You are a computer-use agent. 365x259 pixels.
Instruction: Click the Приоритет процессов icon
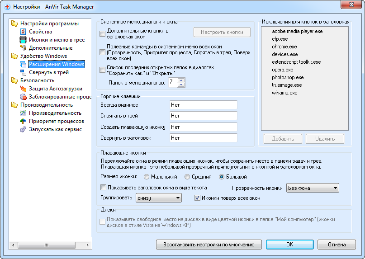point(23,121)
